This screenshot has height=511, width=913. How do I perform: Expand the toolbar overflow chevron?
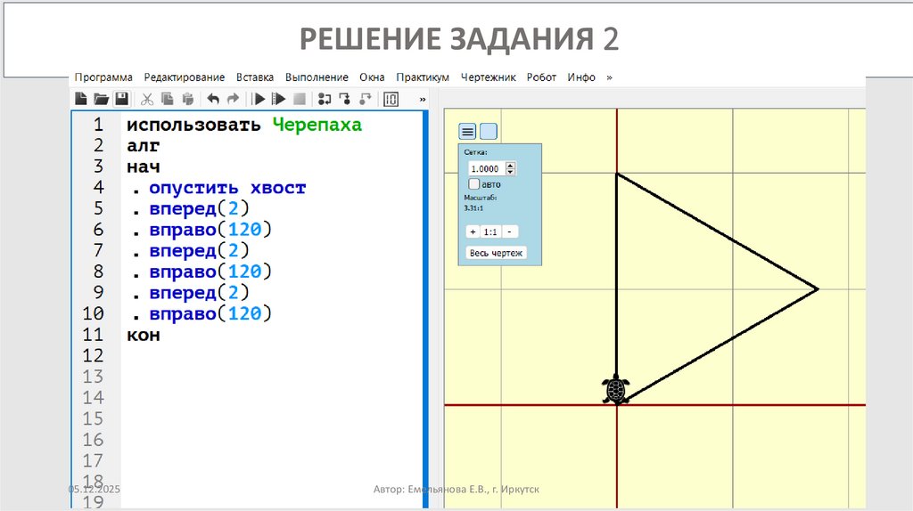[x=423, y=100]
